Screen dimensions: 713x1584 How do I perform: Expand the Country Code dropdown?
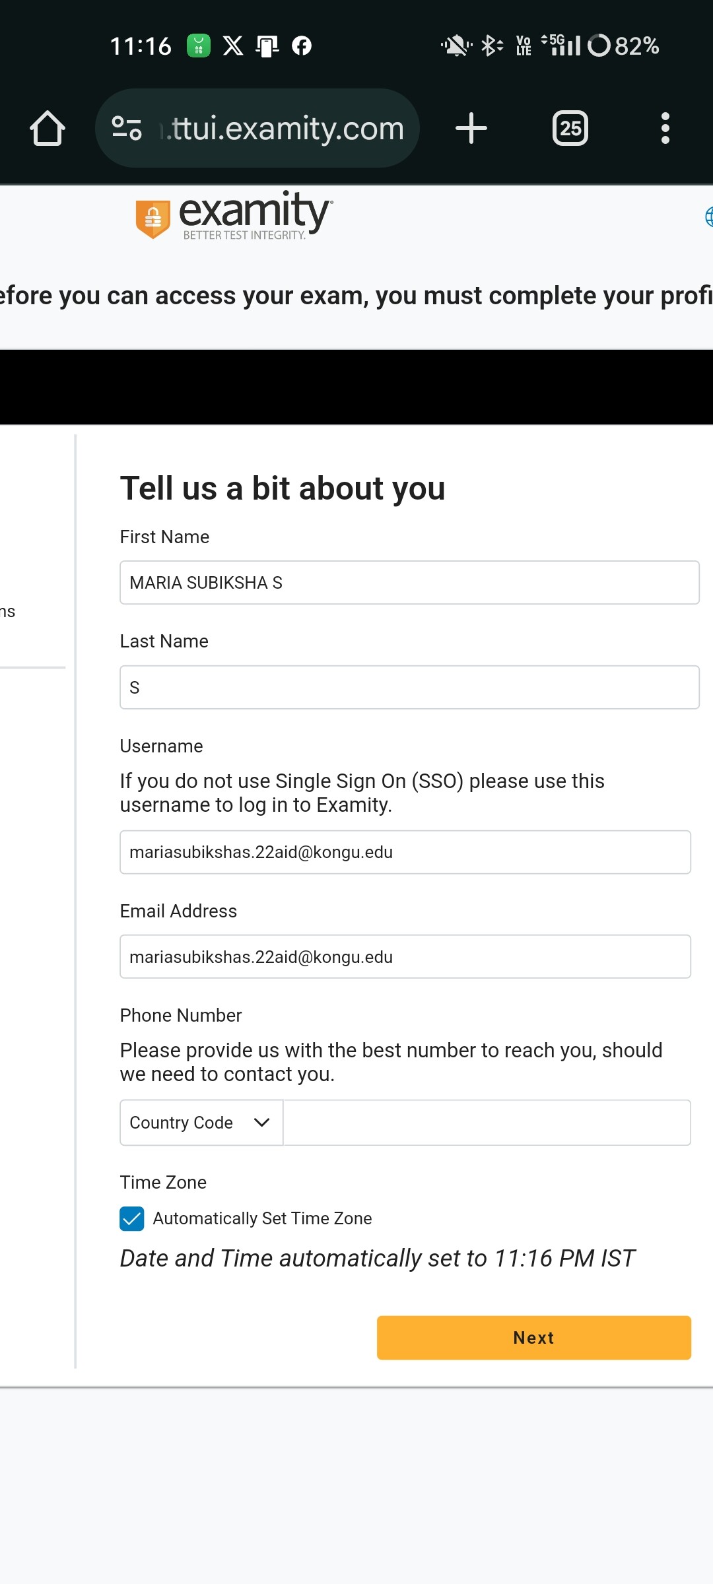click(x=201, y=1123)
